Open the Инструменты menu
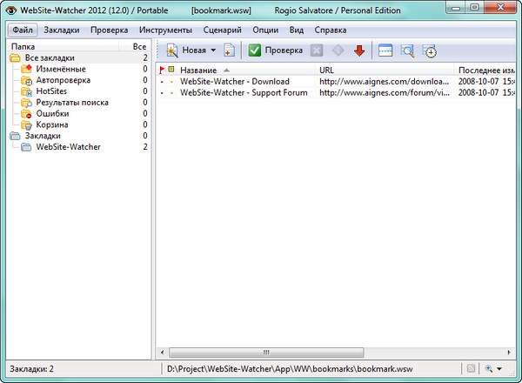 165,30
